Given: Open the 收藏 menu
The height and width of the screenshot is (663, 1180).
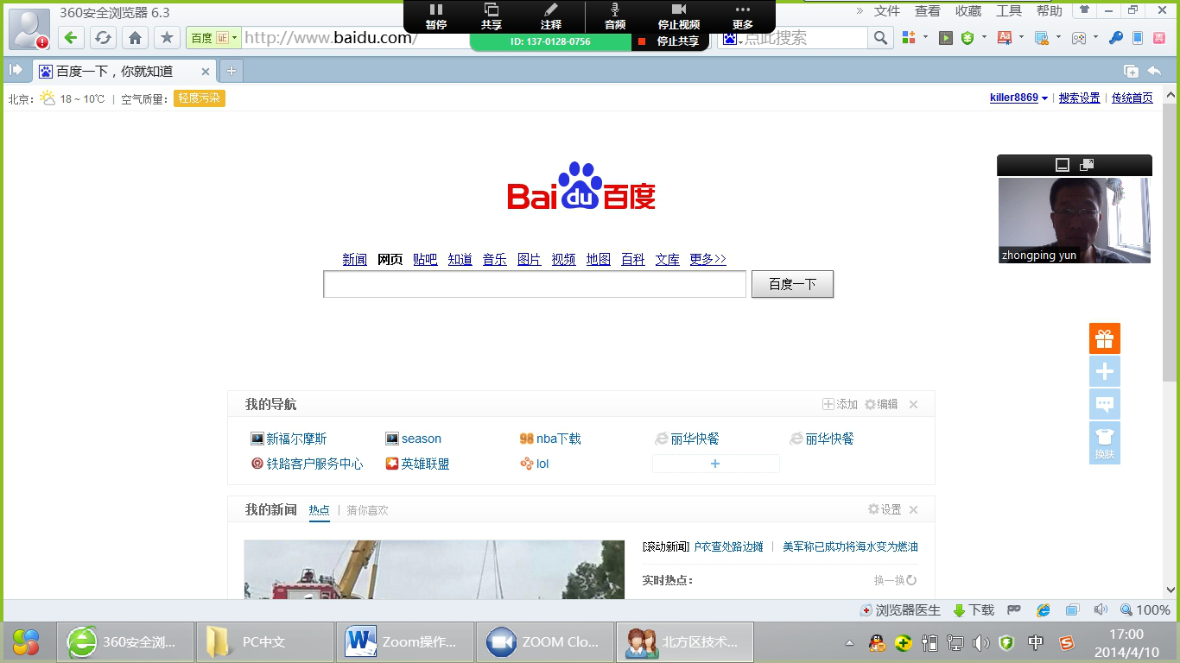Looking at the screenshot, I should (x=968, y=10).
